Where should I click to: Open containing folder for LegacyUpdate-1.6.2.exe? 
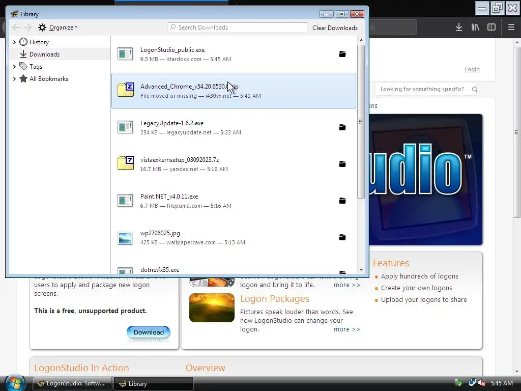pyautogui.click(x=342, y=127)
